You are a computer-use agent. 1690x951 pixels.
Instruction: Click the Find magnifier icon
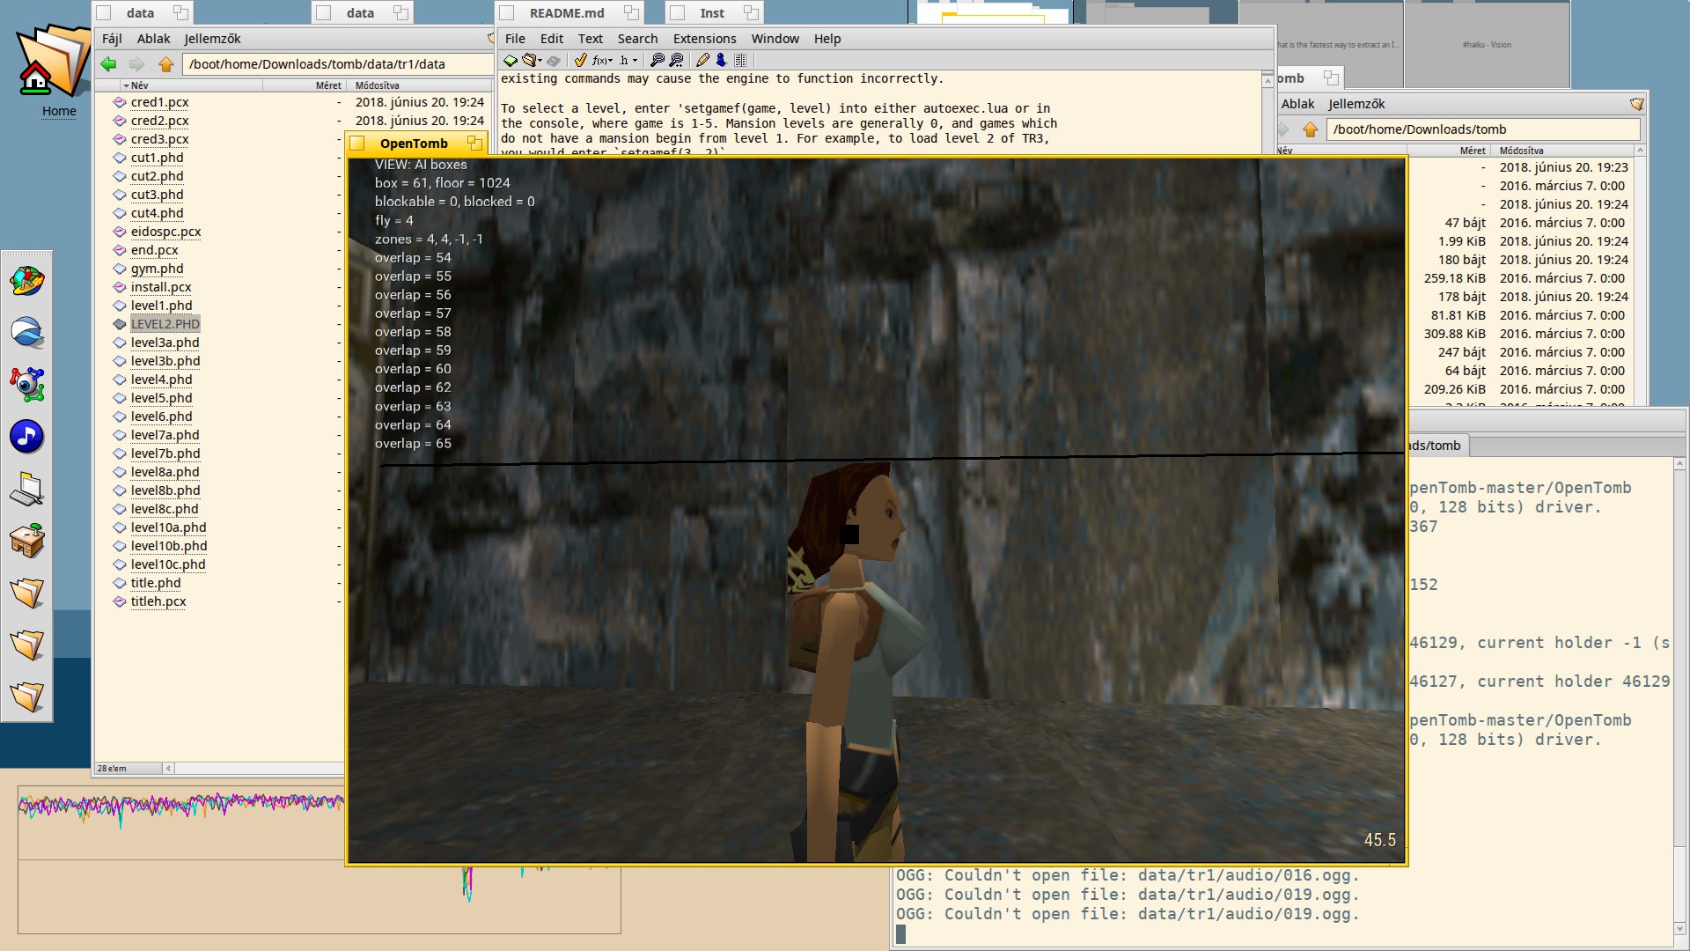pos(657,61)
